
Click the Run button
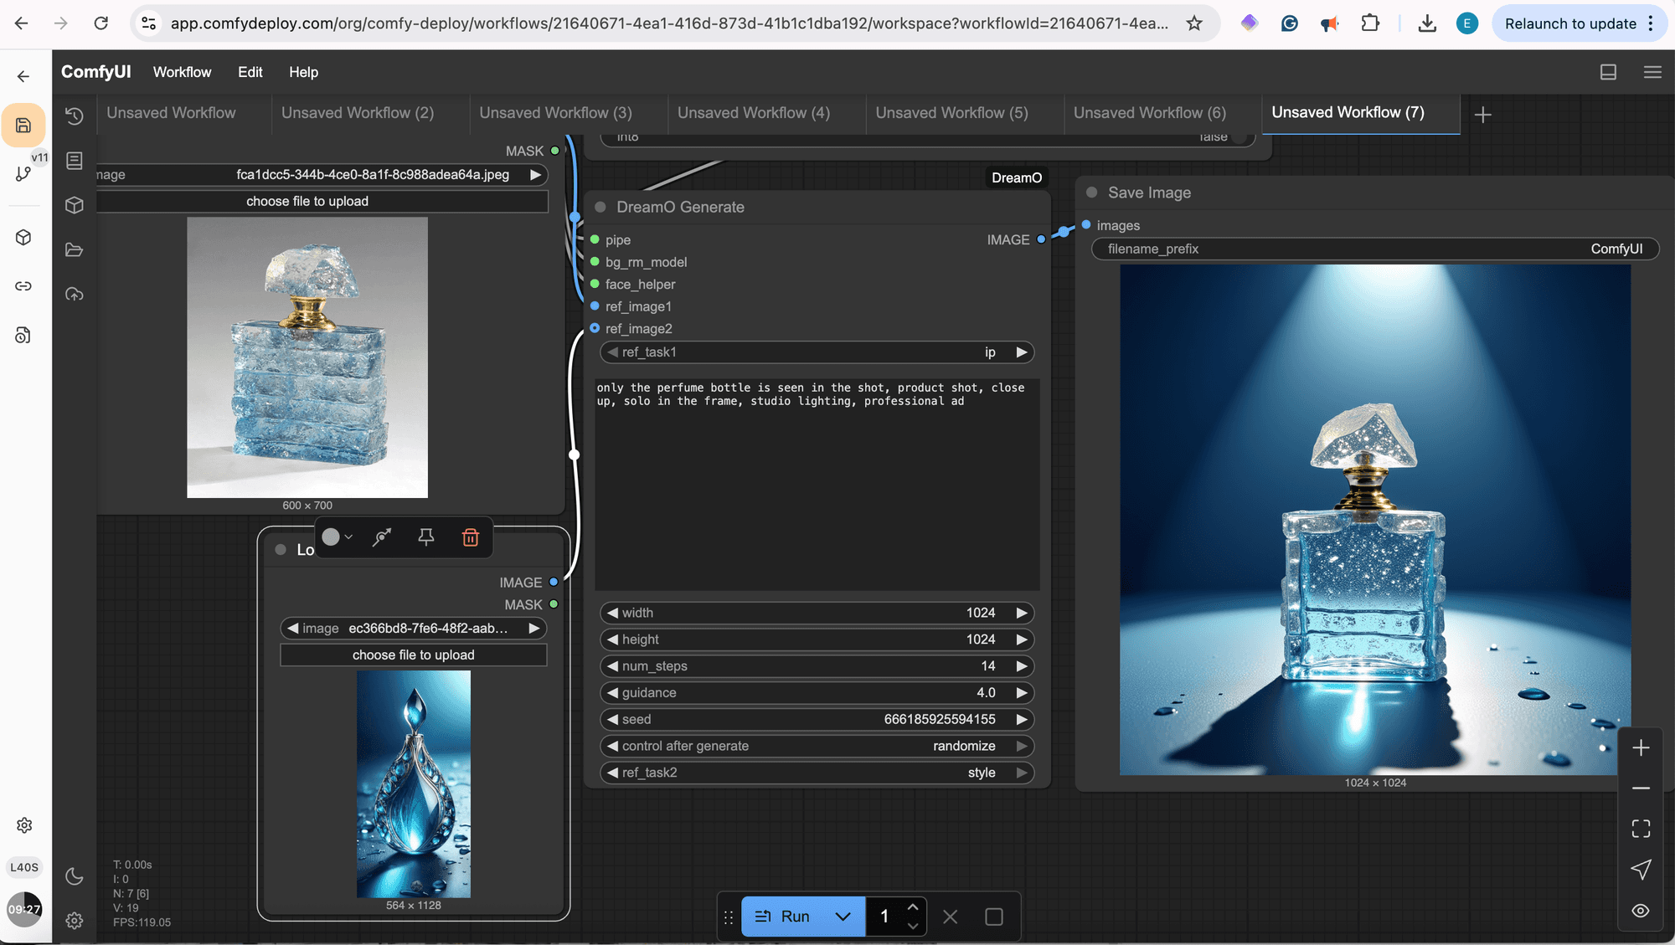[x=783, y=917]
